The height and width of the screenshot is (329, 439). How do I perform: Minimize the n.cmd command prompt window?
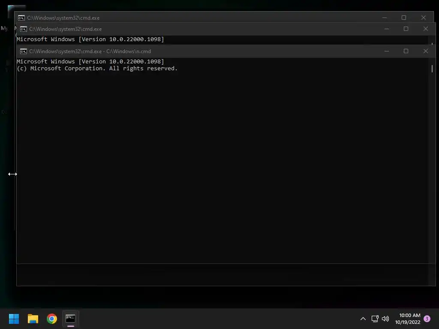coord(387,51)
